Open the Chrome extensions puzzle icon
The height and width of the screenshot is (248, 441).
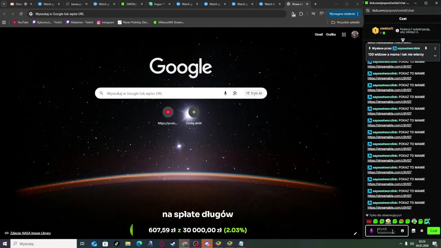tap(301, 14)
